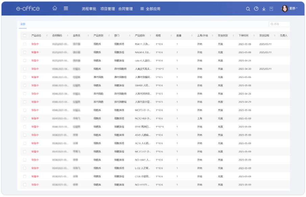Sort by the 上海/外地 column arrows
This screenshot has width=306, height=197.
tap(212, 35)
